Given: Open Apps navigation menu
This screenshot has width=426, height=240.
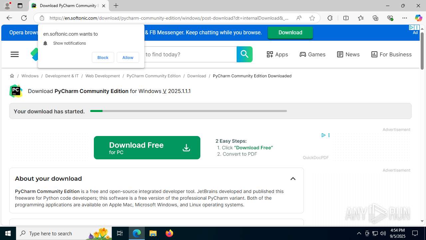Looking at the screenshot, I should pyautogui.click(x=277, y=54).
